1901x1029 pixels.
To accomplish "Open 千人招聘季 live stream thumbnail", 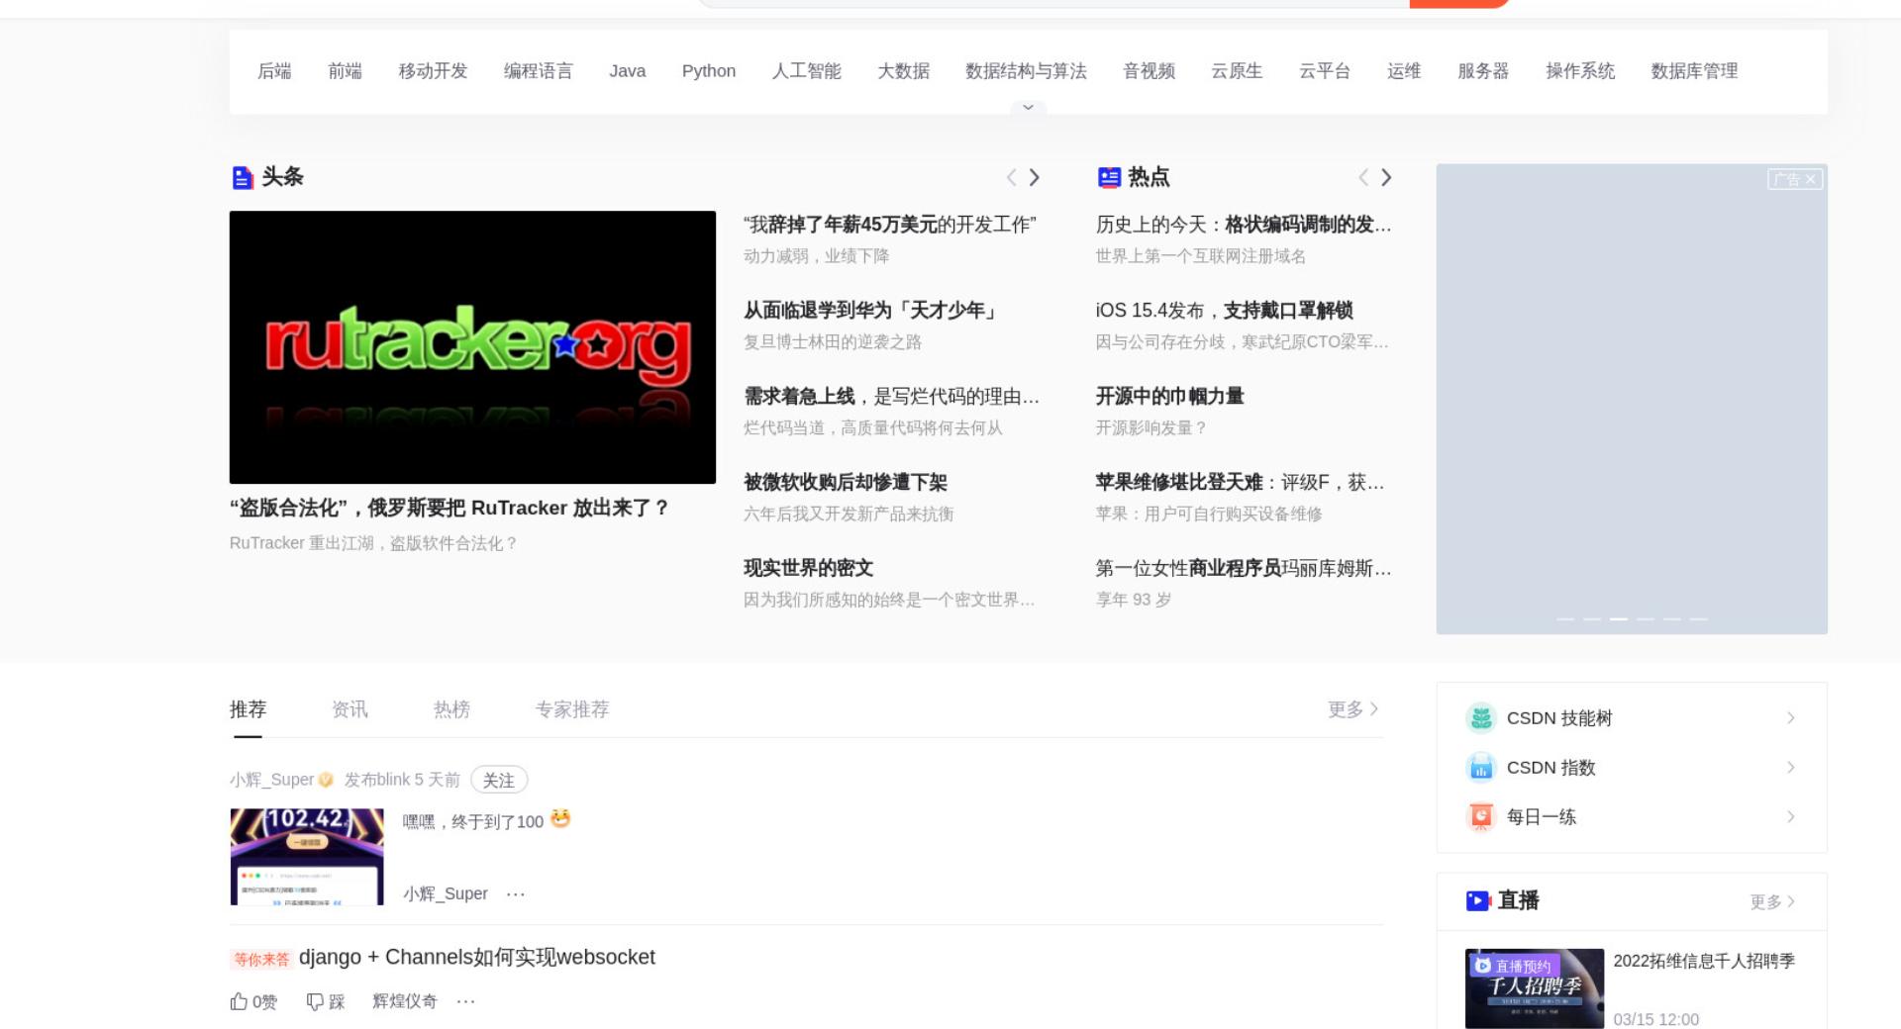I will (x=1535, y=988).
